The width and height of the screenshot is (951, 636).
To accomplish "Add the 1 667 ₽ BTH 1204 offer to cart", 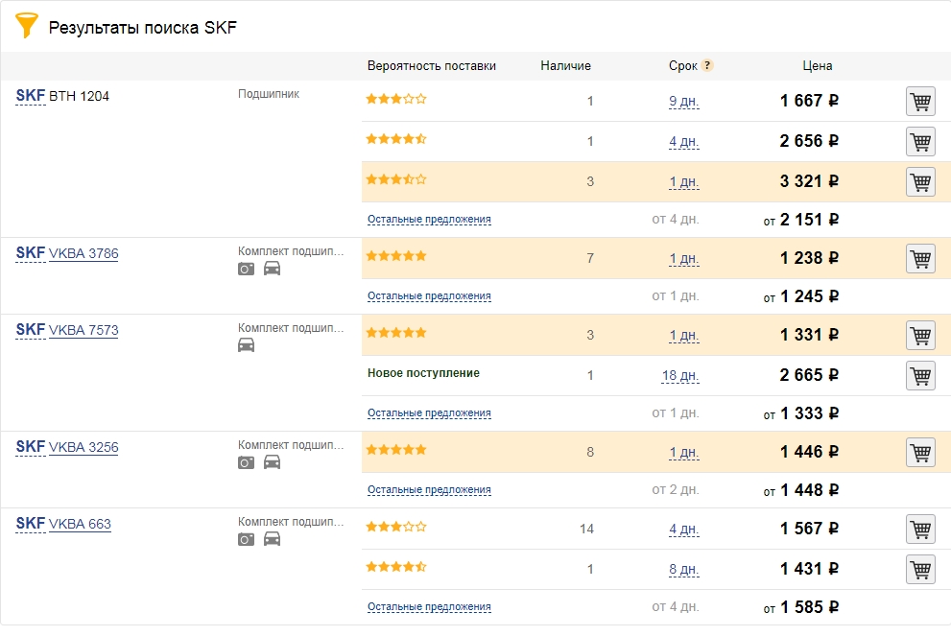I will click(x=920, y=102).
